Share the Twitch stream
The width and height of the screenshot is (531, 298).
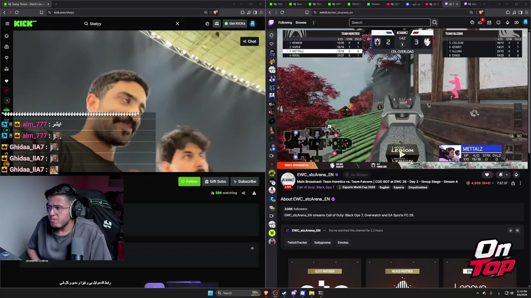click(513, 183)
